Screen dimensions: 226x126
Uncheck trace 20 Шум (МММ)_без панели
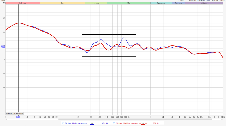click(63, 123)
